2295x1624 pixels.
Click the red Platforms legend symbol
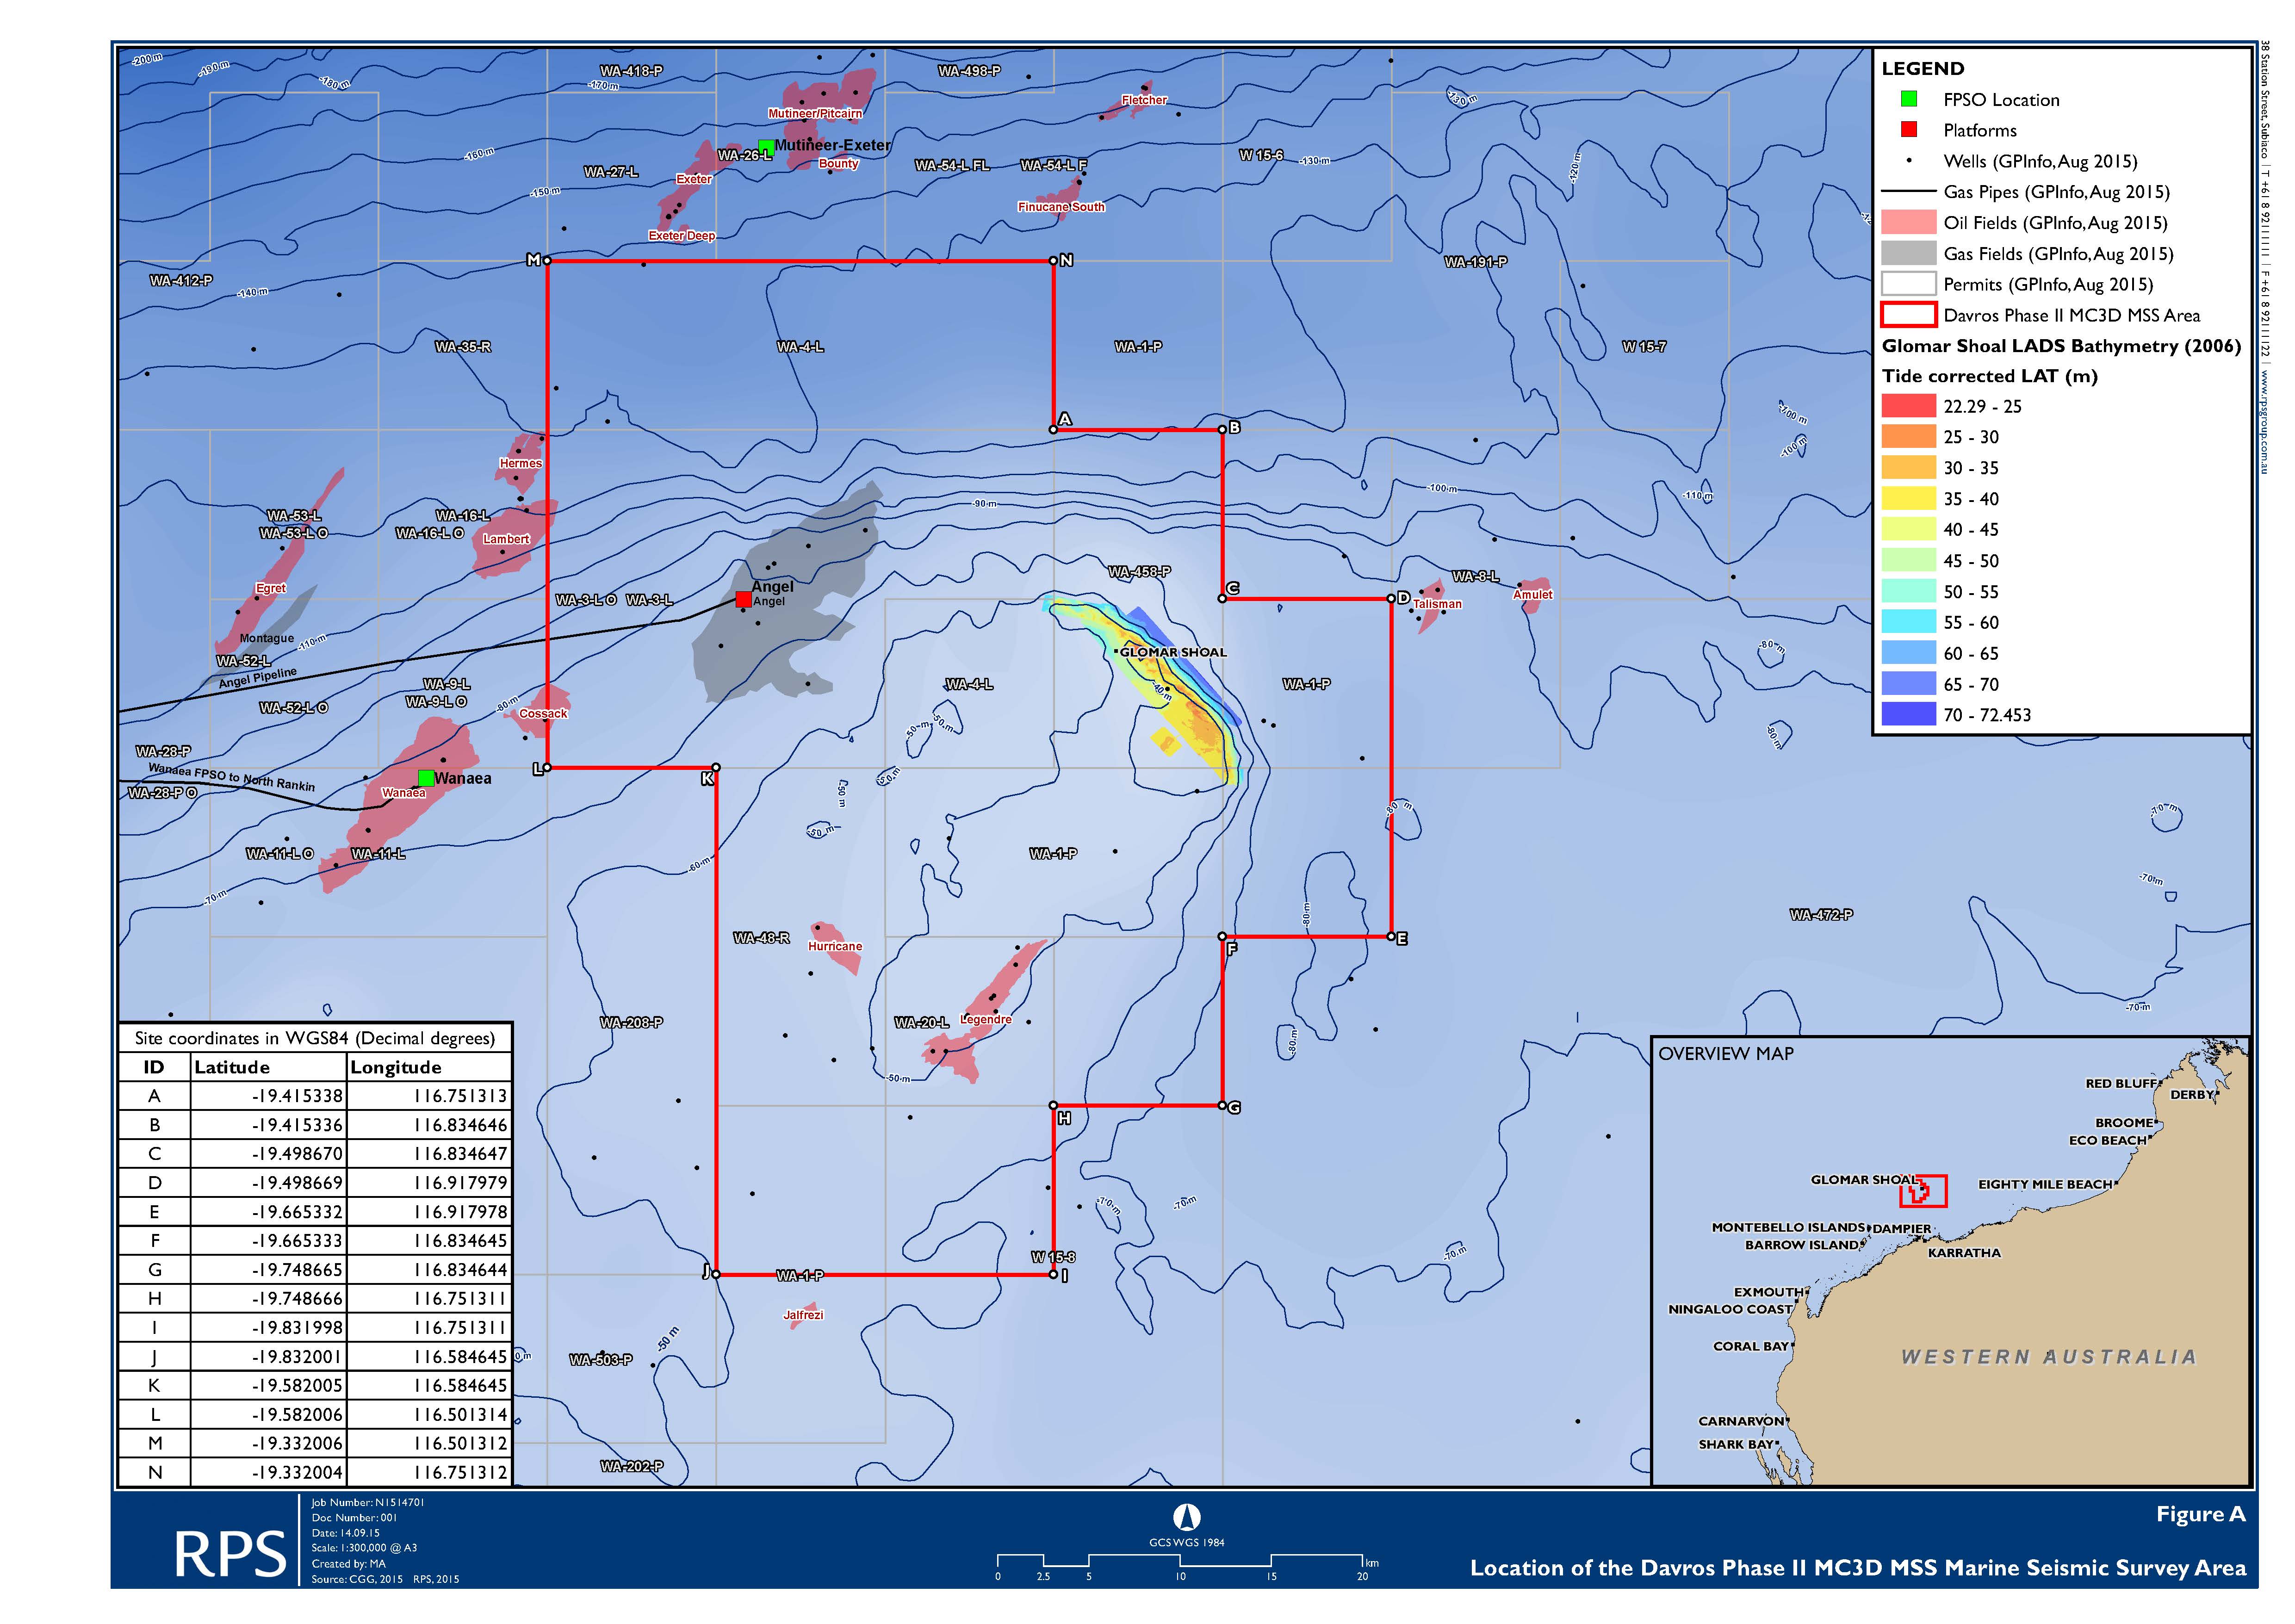point(1909,130)
